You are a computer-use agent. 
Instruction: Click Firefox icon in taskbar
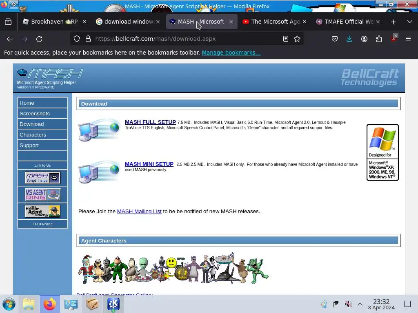point(50,304)
